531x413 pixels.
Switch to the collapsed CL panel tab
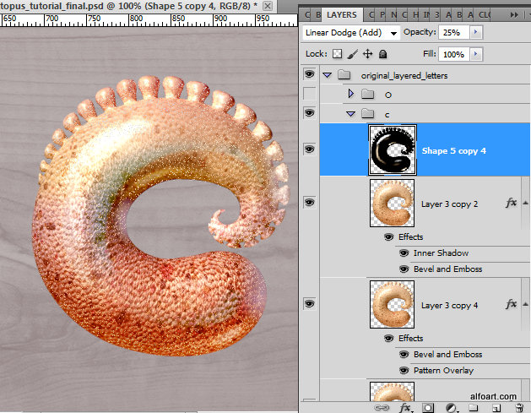pos(484,15)
